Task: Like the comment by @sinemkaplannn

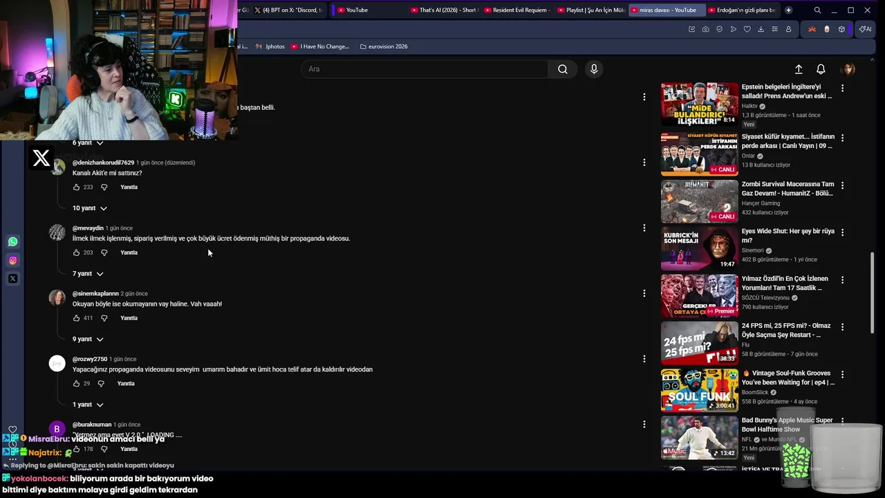Action: click(76, 318)
